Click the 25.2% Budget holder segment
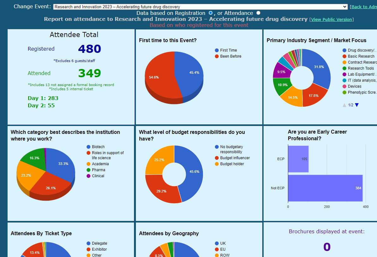Screen dimensions: 377x257 159,160
